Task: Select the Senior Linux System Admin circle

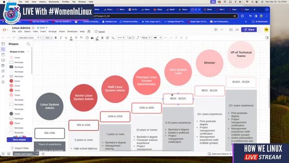Action: 84,98
